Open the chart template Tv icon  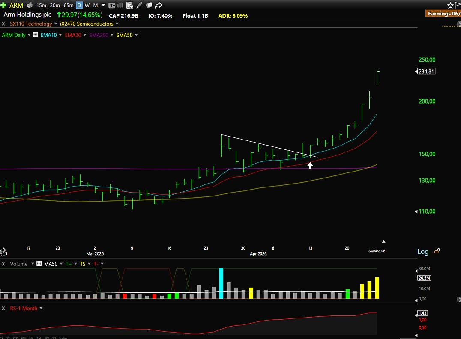click(x=112, y=5)
